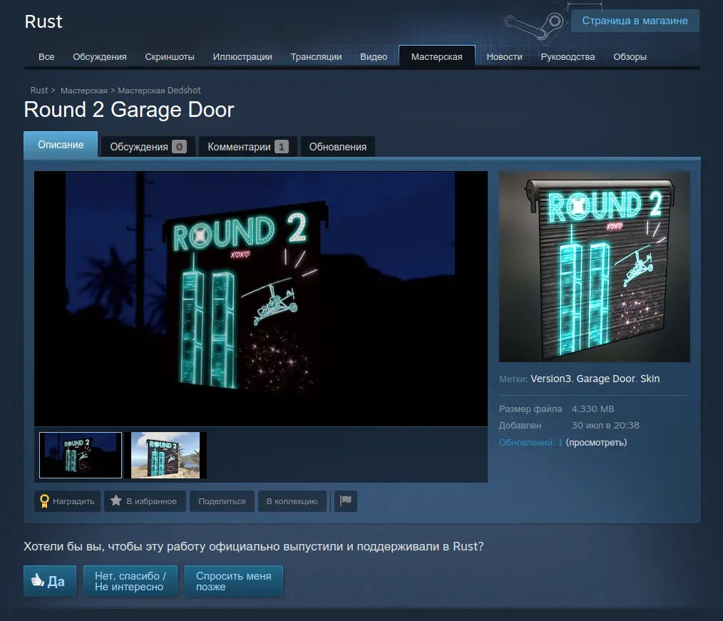The image size is (723, 621).
Task: Switch to the Все hub tab
Action: coord(46,57)
